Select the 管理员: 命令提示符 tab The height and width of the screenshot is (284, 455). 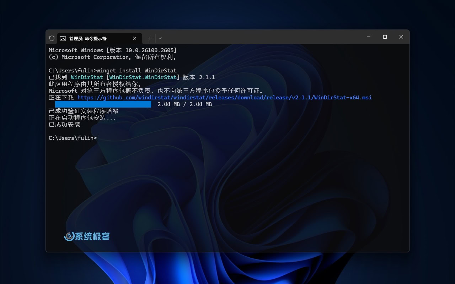(100, 38)
